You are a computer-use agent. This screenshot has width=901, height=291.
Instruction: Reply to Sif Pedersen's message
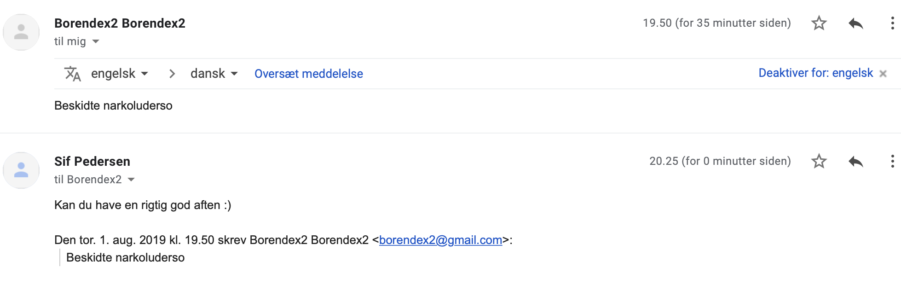click(x=856, y=161)
